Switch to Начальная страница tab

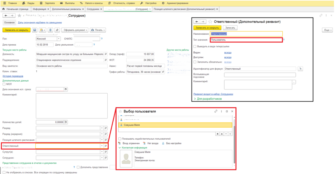pos(15,9)
